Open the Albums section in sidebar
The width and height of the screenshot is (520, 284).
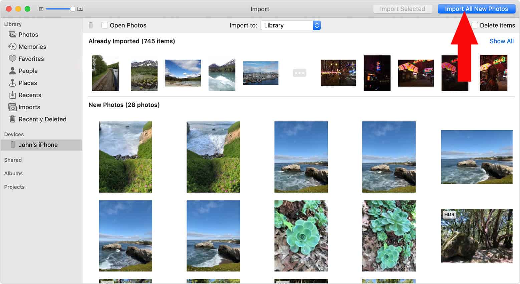13,173
